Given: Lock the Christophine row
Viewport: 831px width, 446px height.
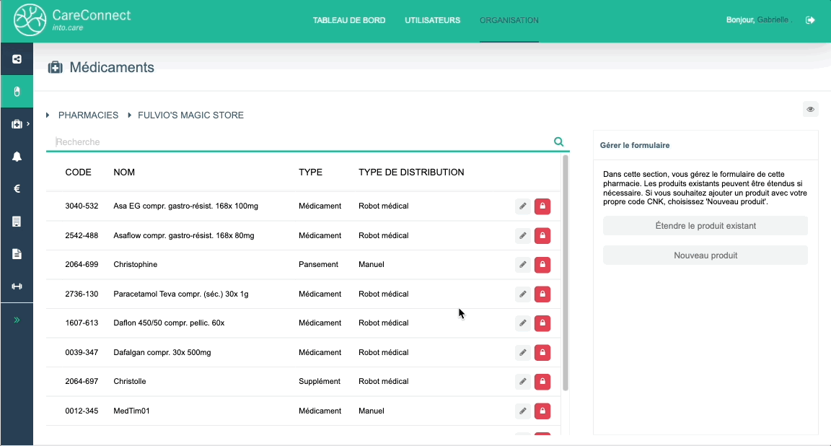Looking at the screenshot, I should click(542, 265).
